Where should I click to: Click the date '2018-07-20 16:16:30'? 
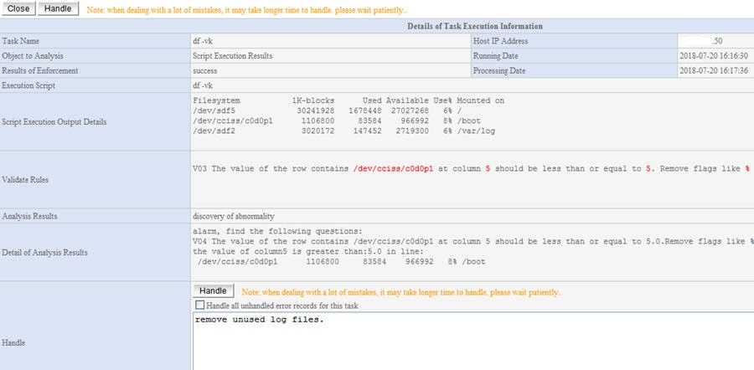click(714, 56)
